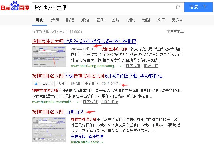Image resolution: width=214 pixels, height=147 pixels.
Task: Click the 百度一下 search button
Action: coord(198,7)
